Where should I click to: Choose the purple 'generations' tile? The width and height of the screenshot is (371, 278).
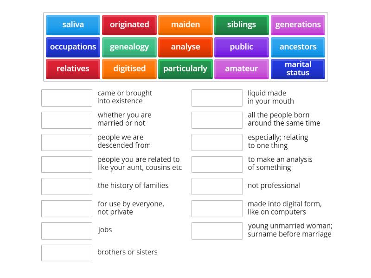[298, 25]
